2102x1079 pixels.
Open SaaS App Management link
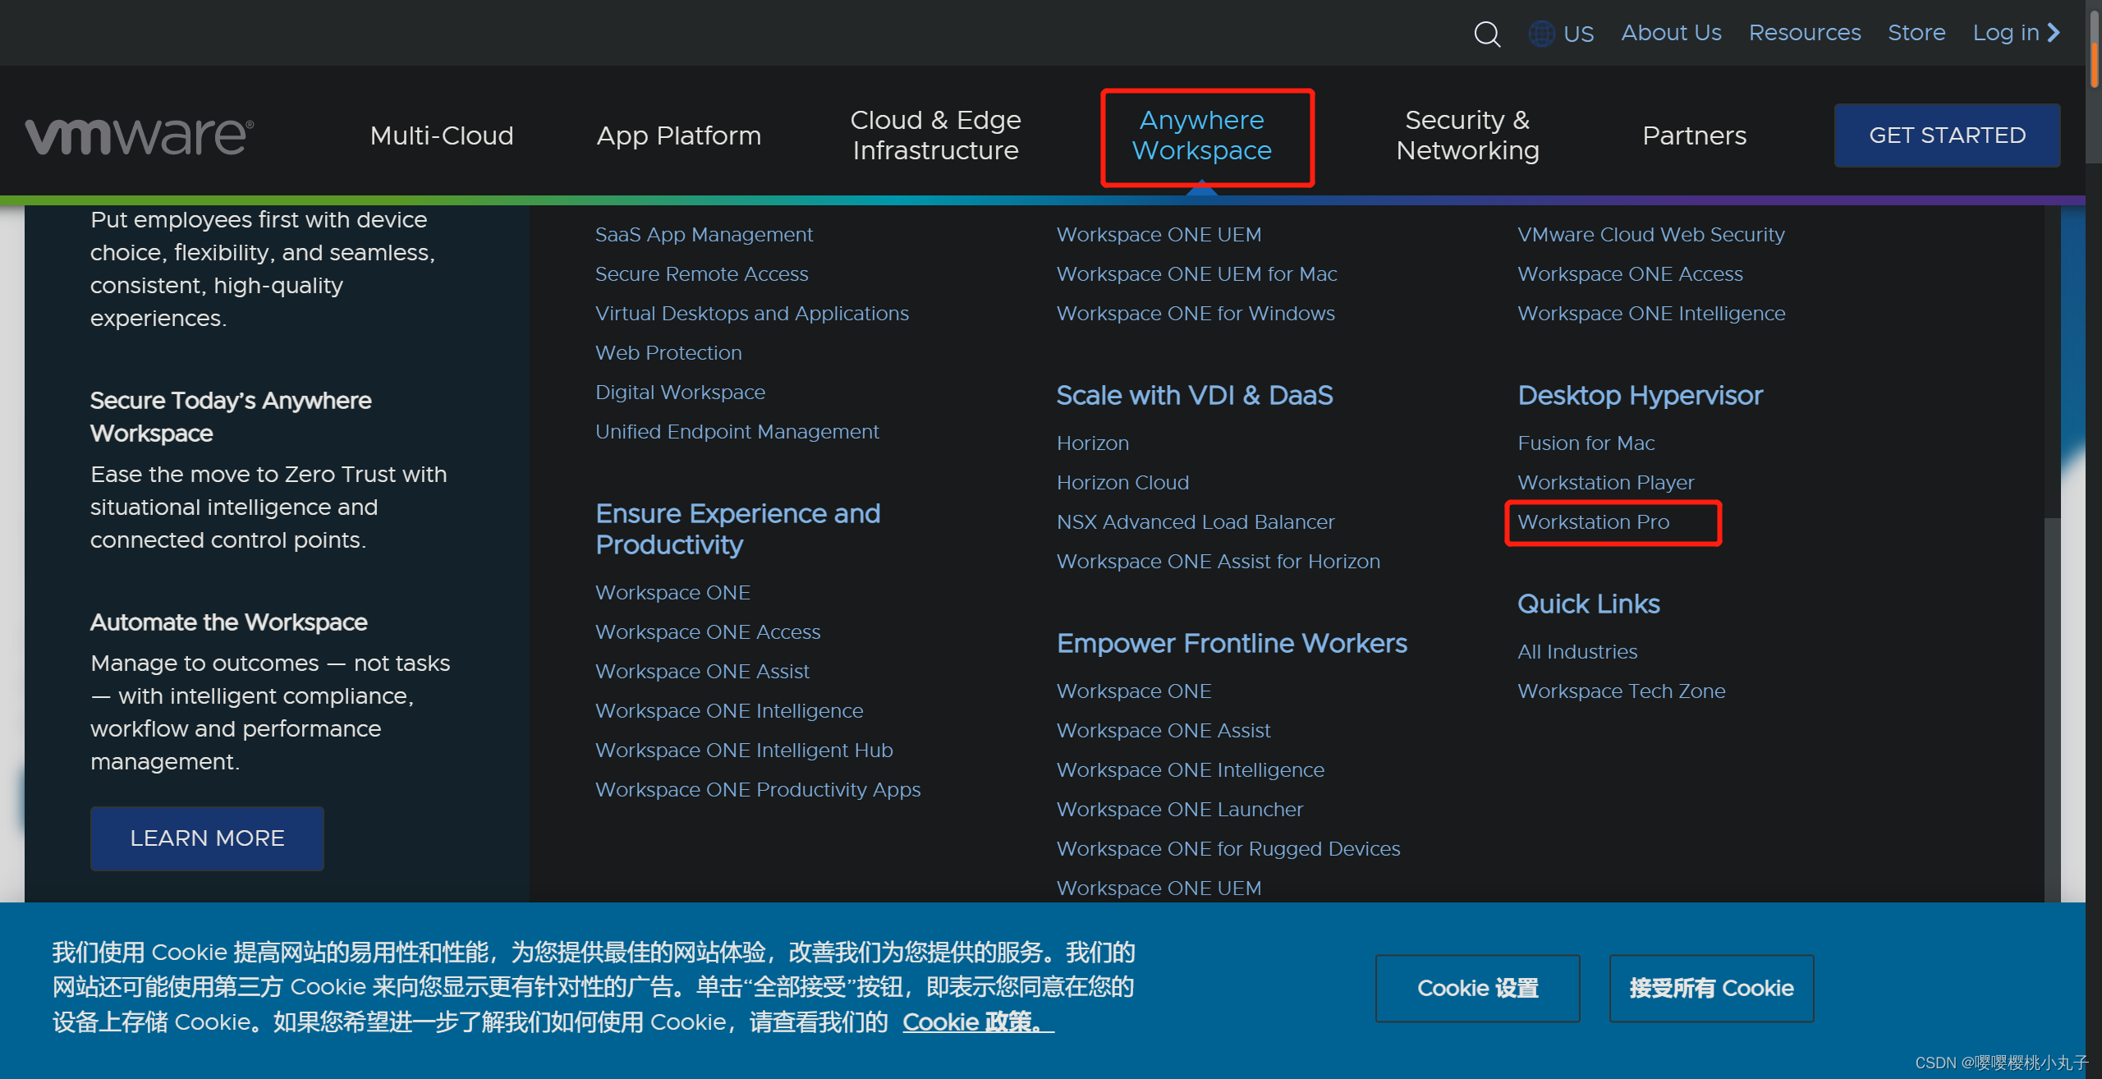tap(704, 235)
